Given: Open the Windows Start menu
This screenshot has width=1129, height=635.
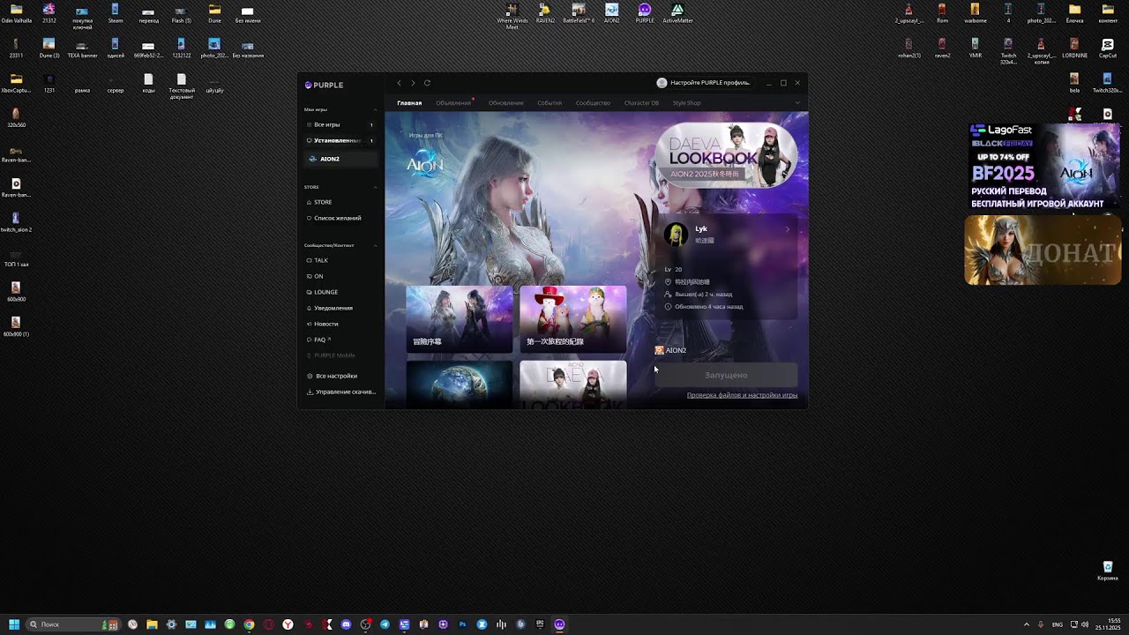Looking at the screenshot, I should point(14,624).
